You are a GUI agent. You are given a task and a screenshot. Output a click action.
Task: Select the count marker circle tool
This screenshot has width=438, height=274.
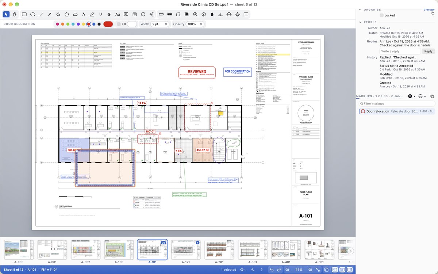(195, 14)
